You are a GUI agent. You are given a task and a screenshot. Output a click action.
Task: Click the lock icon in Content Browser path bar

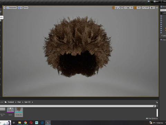tap(157, 102)
